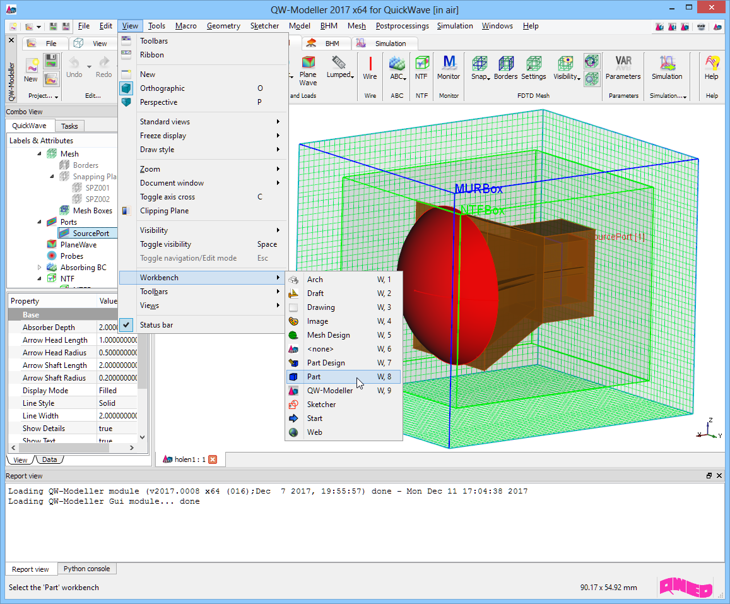
Task: Select the Sketcher workbench
Action: click(x=344, y=405)
